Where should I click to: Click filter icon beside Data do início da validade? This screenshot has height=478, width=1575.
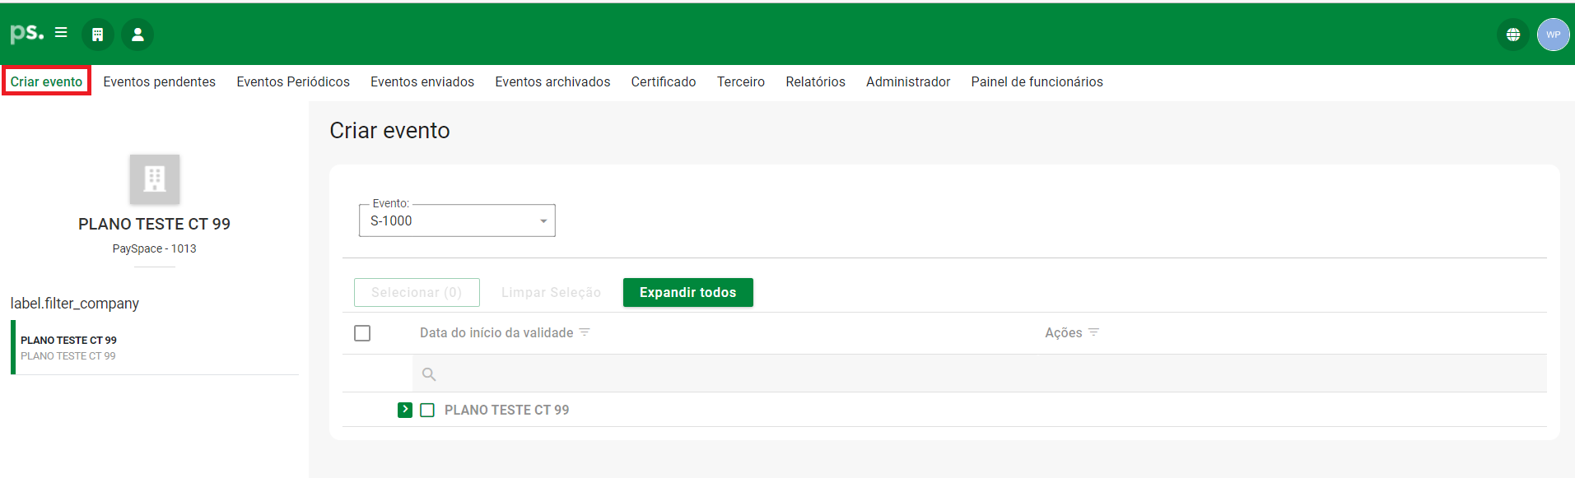pyautogui.click(x=585, y=332)
